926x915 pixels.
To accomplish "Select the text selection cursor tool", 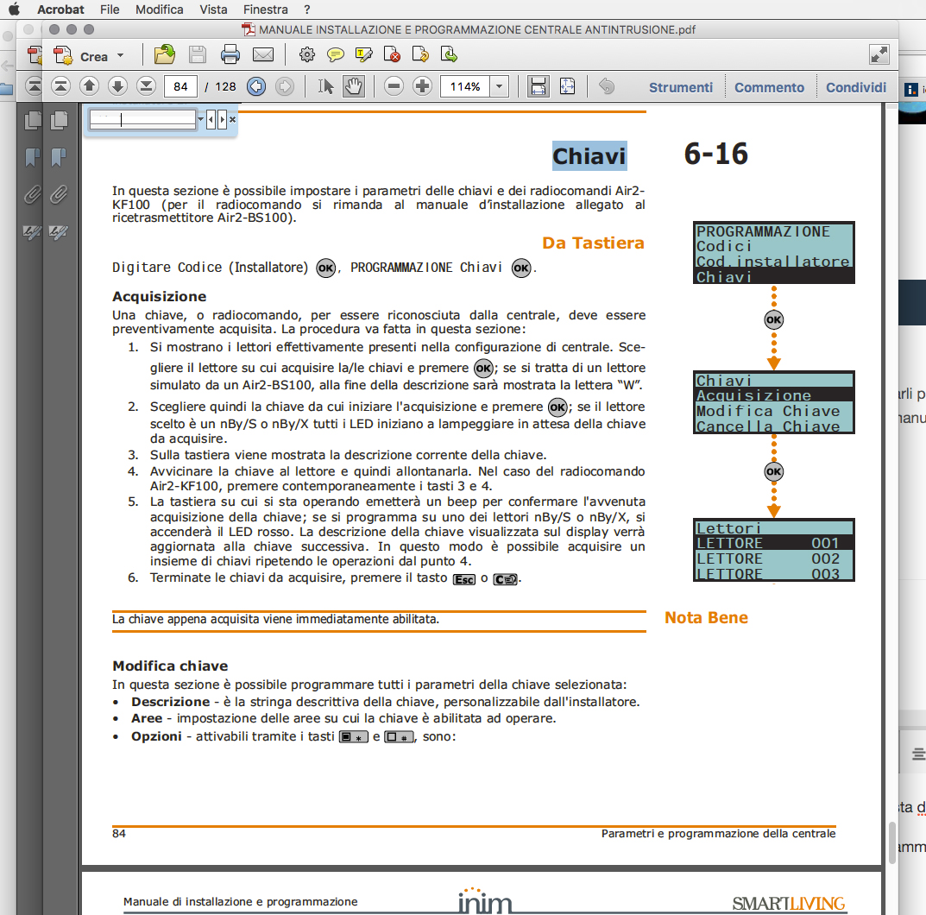I will (325, 87).
